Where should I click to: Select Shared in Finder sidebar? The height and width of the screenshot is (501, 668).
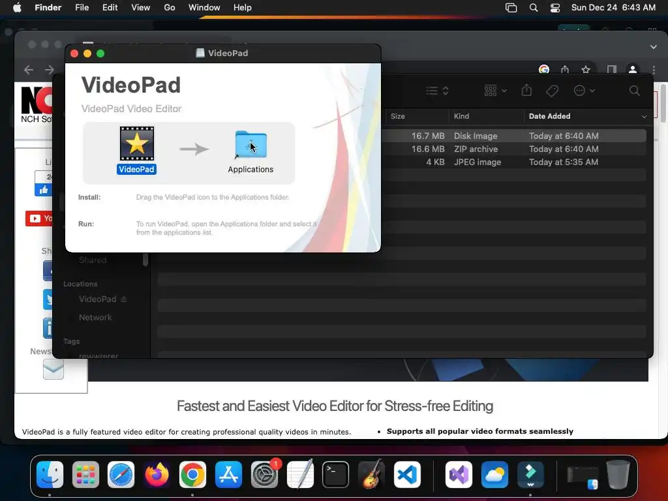[93, 260]
